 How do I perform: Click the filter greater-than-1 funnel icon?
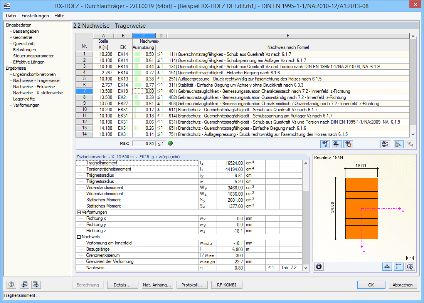pos(410,144)
